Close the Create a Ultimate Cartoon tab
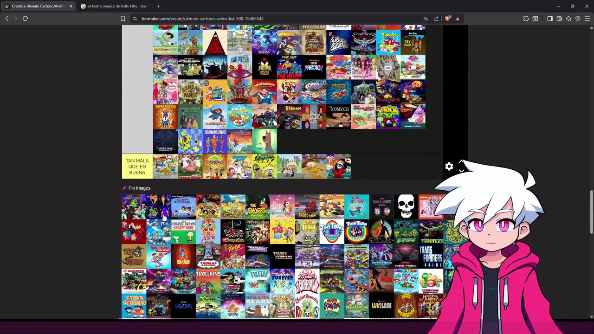Viewport: 594px width, 334px height. tap(71, 6)
